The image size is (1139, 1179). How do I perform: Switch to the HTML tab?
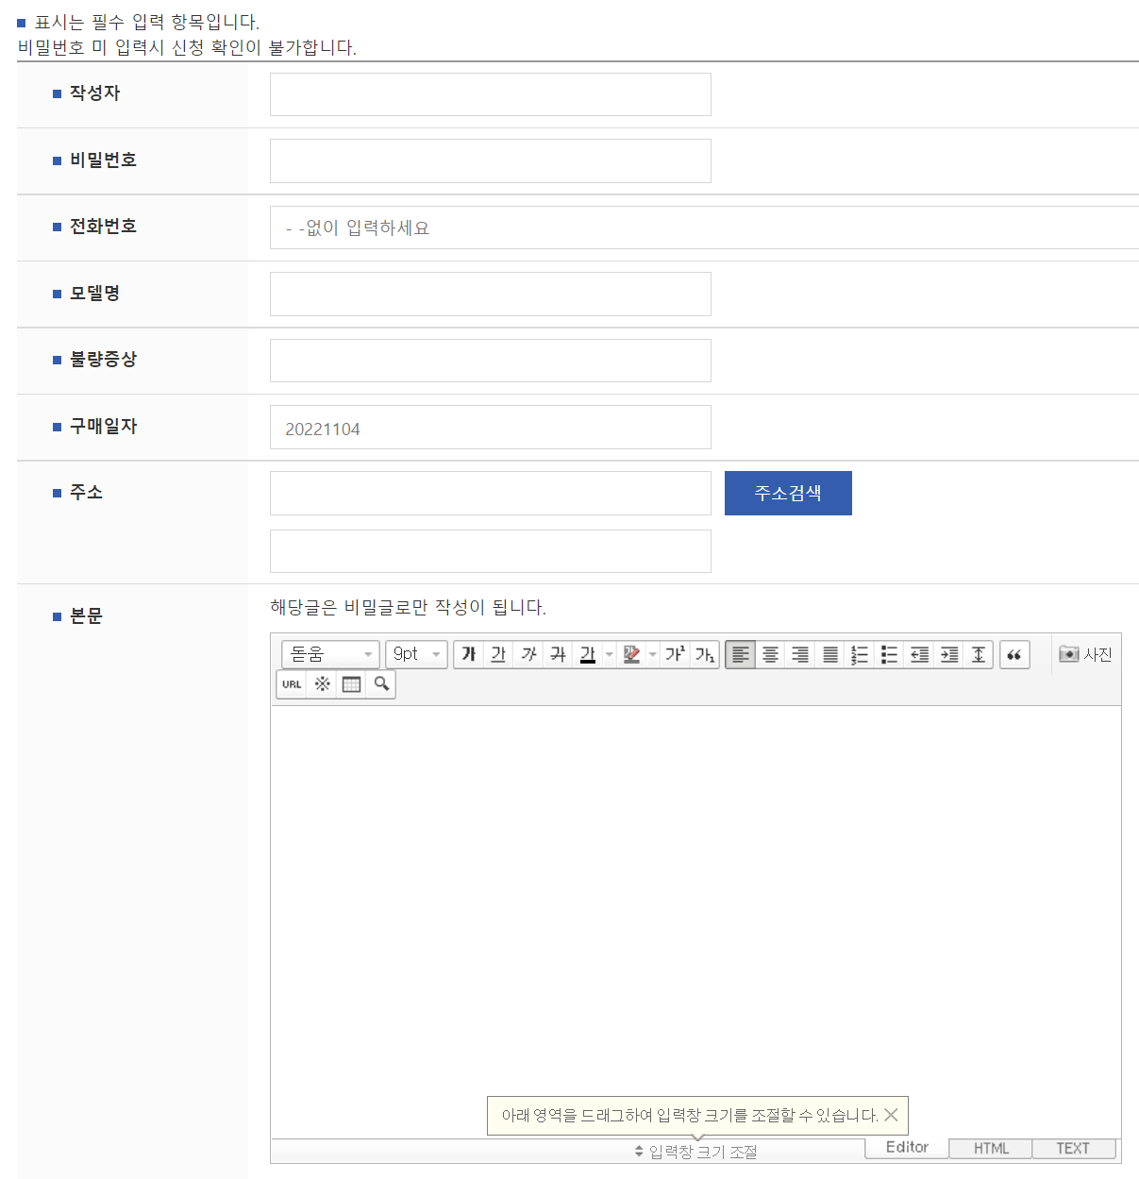(x=990, y=1149)
